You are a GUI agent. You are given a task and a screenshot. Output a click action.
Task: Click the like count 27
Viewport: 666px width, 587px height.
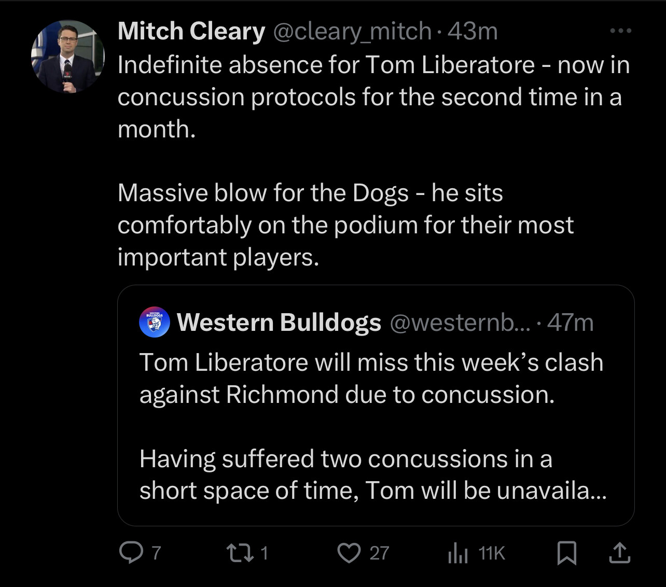[379, 553]
